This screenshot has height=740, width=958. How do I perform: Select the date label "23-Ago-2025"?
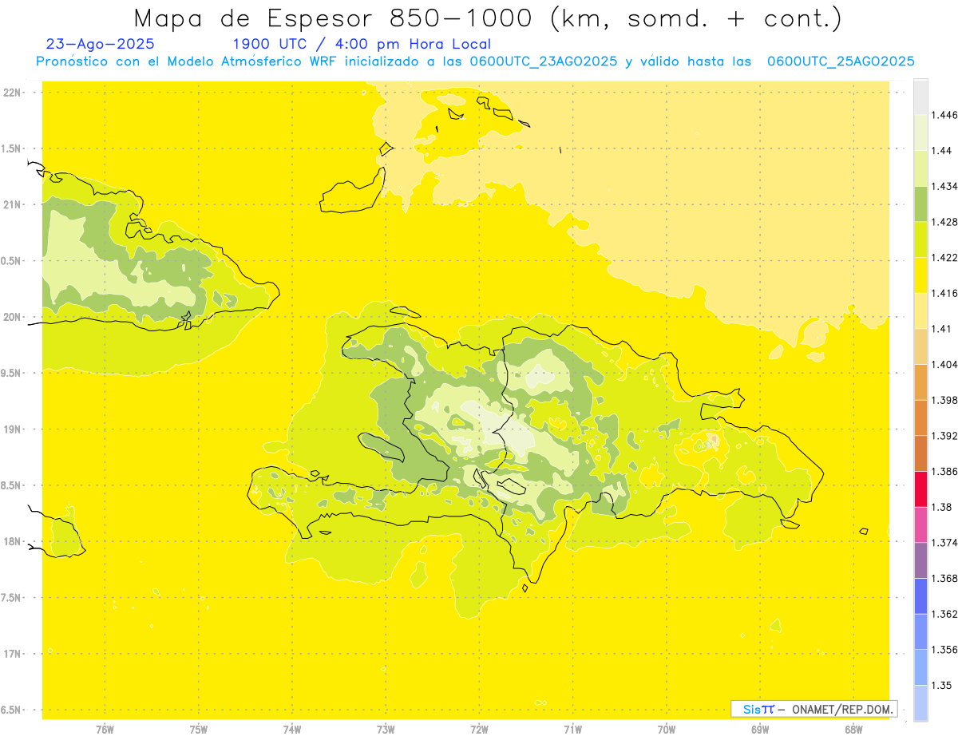(101, 44)
